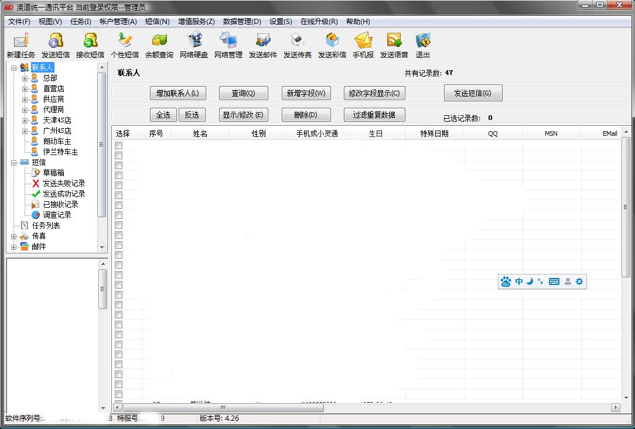Open the 增值服务(Z) menu

[196, 22]
